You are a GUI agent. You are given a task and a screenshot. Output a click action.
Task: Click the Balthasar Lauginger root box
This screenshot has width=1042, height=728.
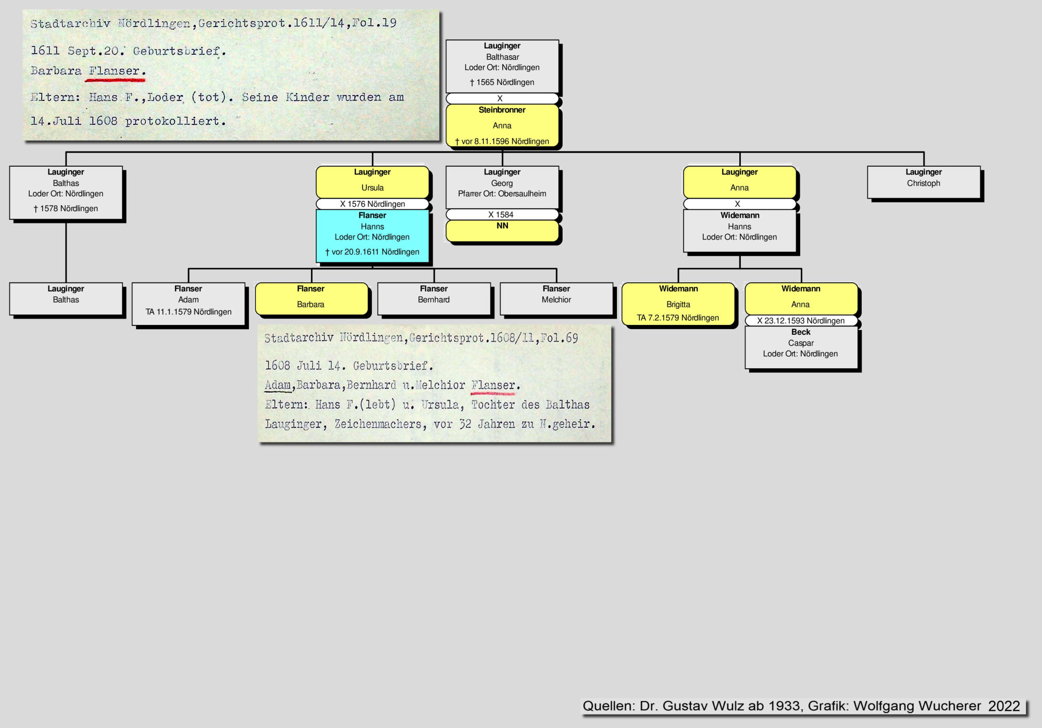[x=502, y=66]
